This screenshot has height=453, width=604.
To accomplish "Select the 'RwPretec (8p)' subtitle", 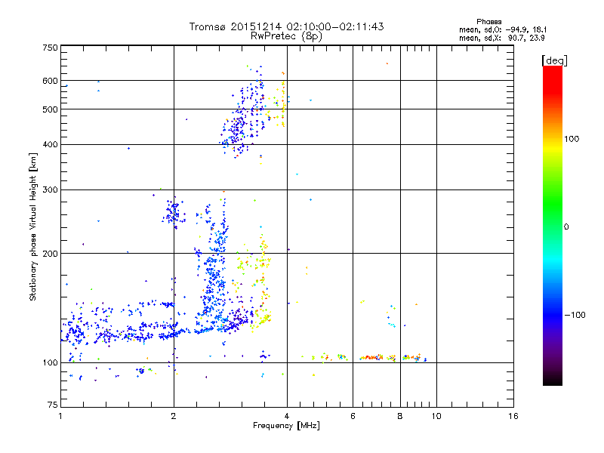I will pos(286,36).
